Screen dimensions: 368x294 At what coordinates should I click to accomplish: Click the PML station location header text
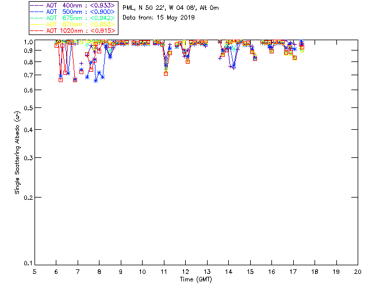(171, 8)
